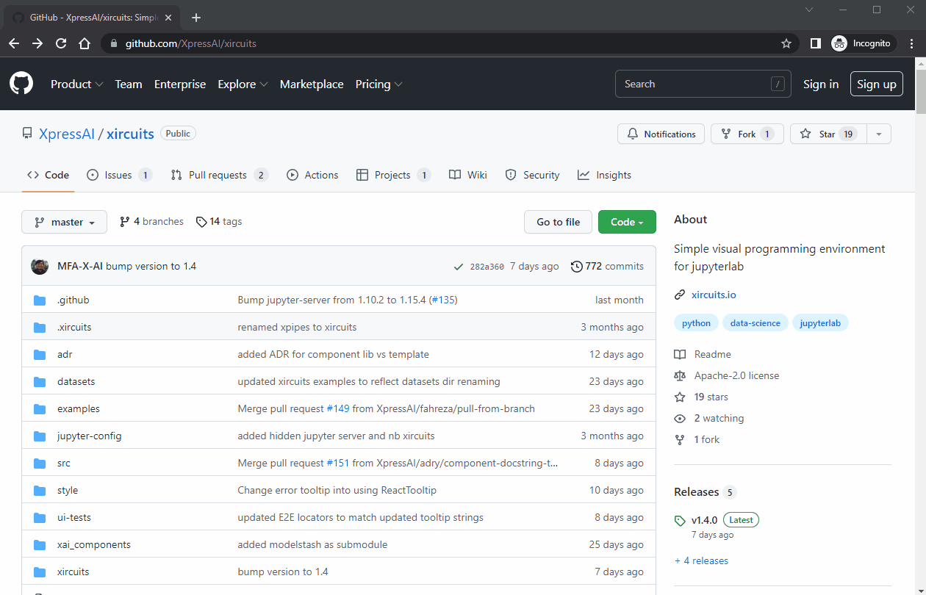Click the data-science topic tag
This screenshot has width=926, height=595.
[755, 322]
